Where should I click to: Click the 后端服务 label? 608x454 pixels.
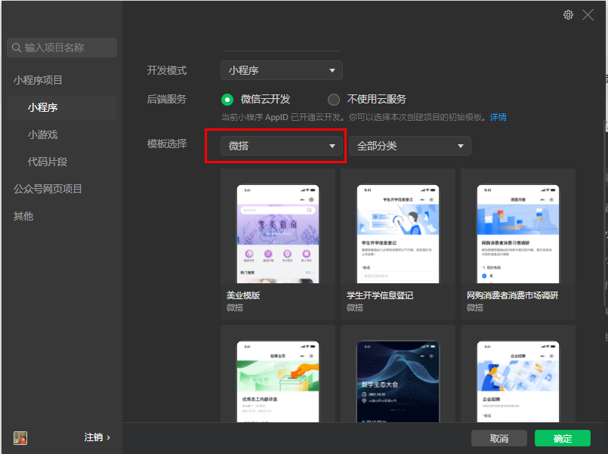[167, 99]
